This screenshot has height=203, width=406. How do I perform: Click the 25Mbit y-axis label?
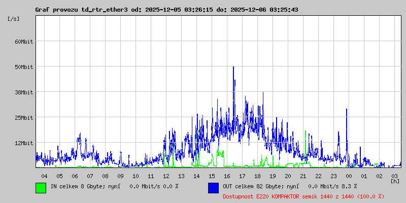(24, 118)
